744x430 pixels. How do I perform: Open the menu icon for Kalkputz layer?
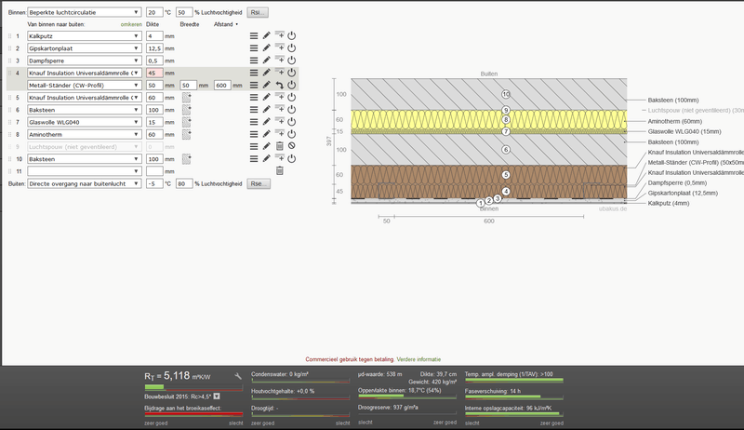tap(254, 35)
